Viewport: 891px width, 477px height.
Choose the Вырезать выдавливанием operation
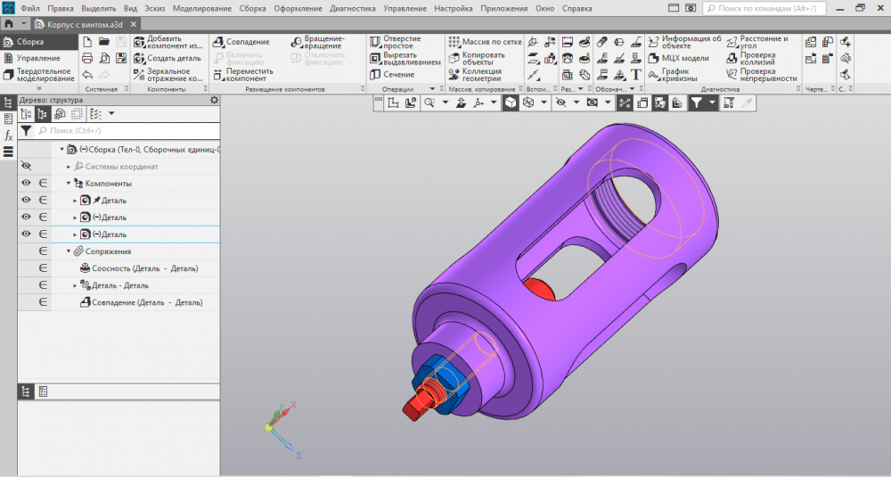375,59
